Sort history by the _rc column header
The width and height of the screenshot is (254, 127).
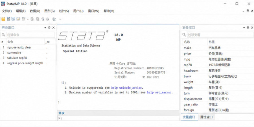pos(50,42)
